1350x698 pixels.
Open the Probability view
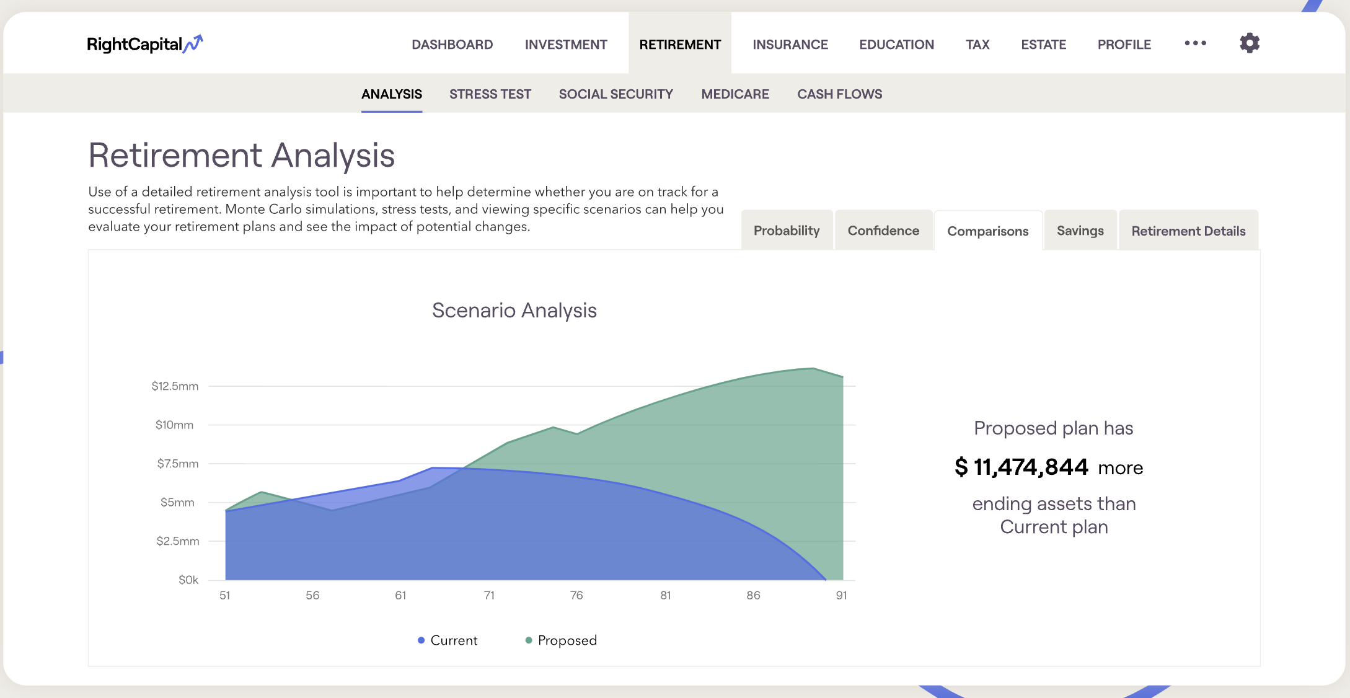point(786,230)
